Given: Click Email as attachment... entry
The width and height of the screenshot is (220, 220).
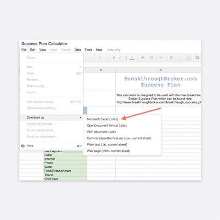Looking at the screenshot, I should click(x=51, y=136).
